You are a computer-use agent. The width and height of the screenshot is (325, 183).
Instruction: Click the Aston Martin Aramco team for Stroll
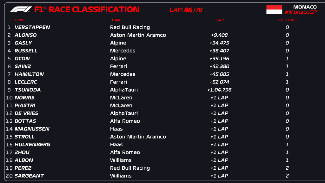pos(138,137)
